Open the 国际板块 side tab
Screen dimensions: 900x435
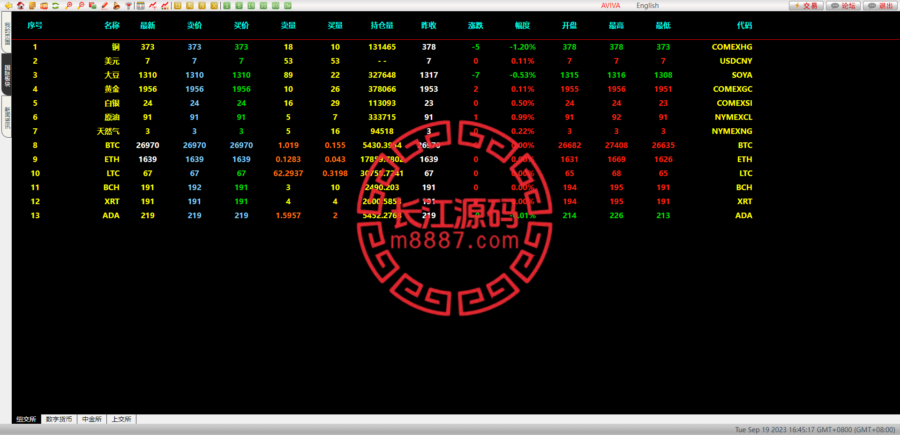(x=7, y=75)
